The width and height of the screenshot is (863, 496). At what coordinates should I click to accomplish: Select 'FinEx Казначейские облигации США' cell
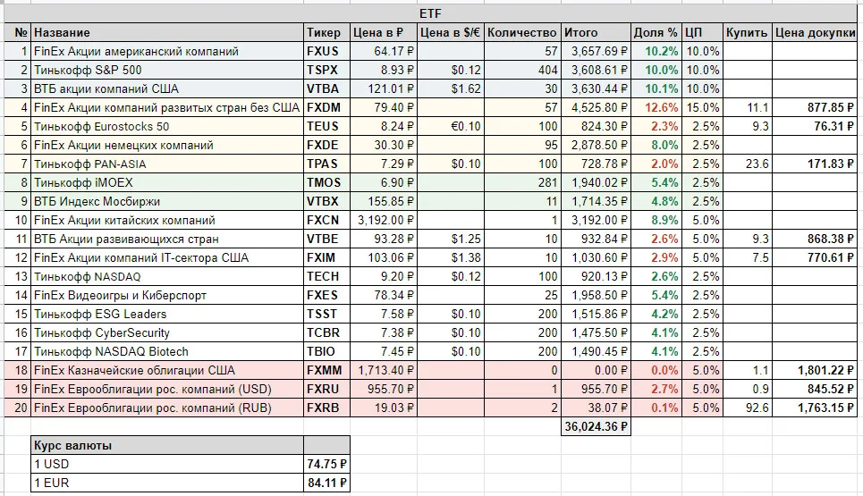(x=167, y=370)
